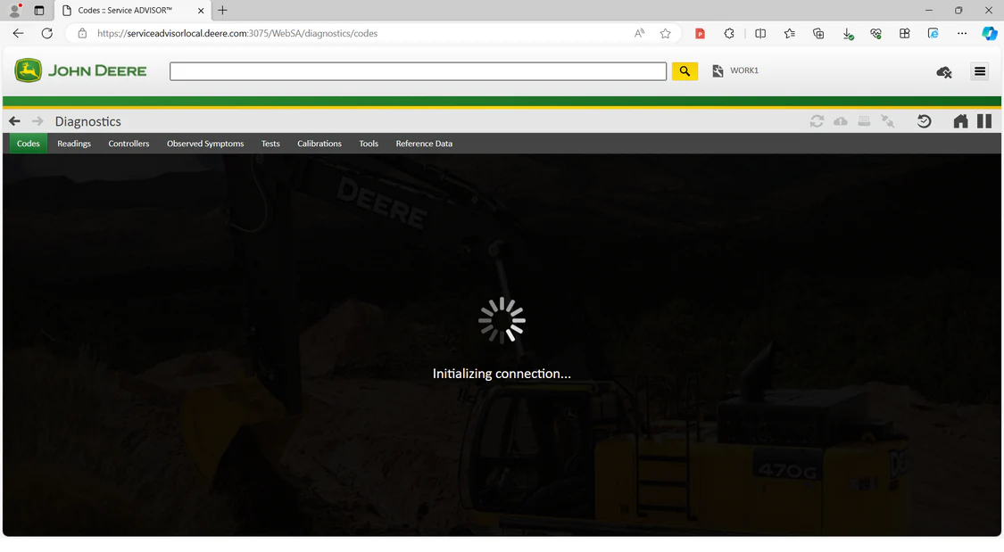Image resolution: width=1004 pixels, height=552 pixels.
Task: Pause the diagnostics session
Action: pyautogui.click(x=984, y=121)
